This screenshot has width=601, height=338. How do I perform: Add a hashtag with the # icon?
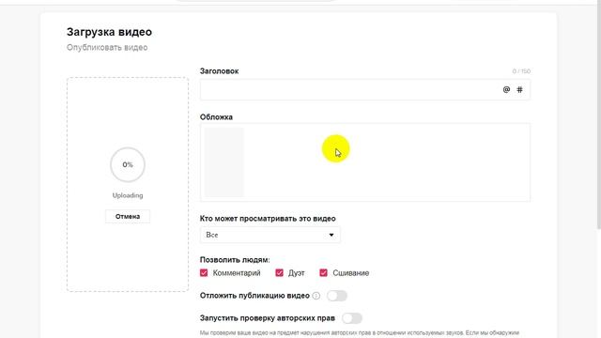pyautogui.click(x=519, y=90)
